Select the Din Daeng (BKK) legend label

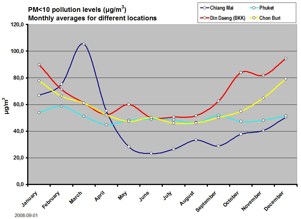click(x=228, y=18)
